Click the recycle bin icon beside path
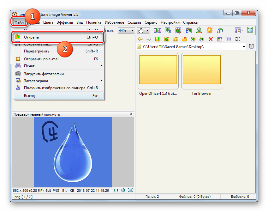Image resolution: width=268 pixels, height=212 pixels. (x=252, y=47)
